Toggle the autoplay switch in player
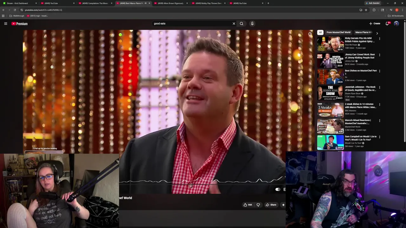406x228 pixels. [x=278, y=189]
